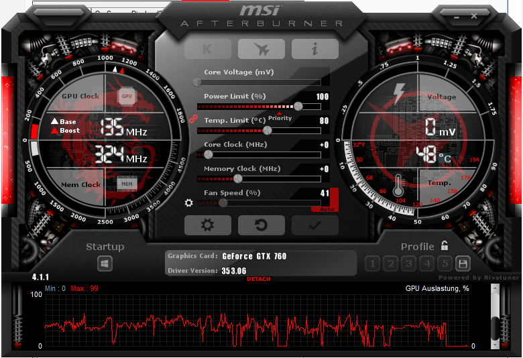Close Afterburner with the X button
Image resolution: width=523 pixels, height=358 pixels.
(473, 15)
